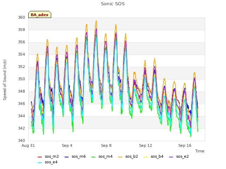Click the purple sos_e2 legend swatch
Screen dimensions: 226x169
[x=171, y=157]
